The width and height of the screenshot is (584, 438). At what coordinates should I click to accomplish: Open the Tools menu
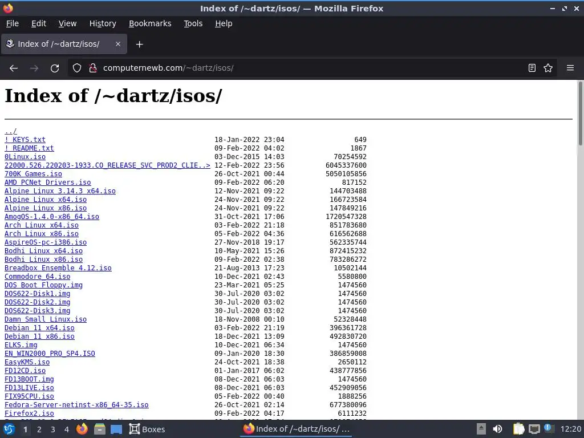click(x=193, y=23)
